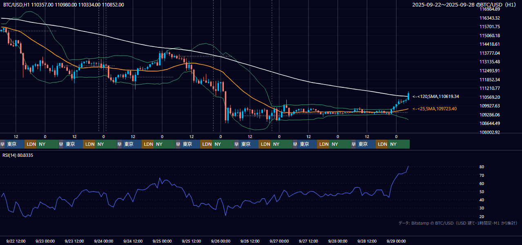Click the 9/29 00:00 time axis label
The height and width of the screenshot is (245, 522).
pyautogui.click(x=396, y=241)
